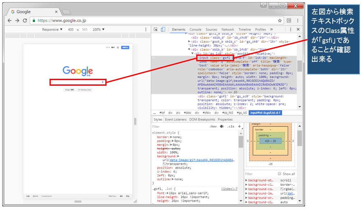Select the Styles pane tab
Screen dimensions: 363x209
pos(158,120)
